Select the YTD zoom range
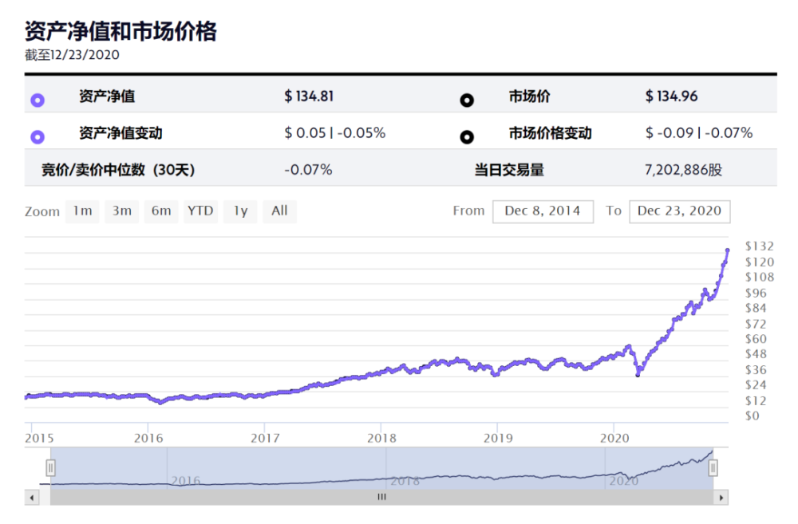This screenshot has height=524, width=798. coord(200,211)
